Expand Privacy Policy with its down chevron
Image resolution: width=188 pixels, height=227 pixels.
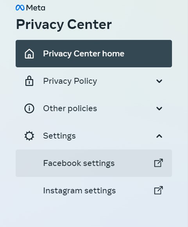tap(159, 81)
